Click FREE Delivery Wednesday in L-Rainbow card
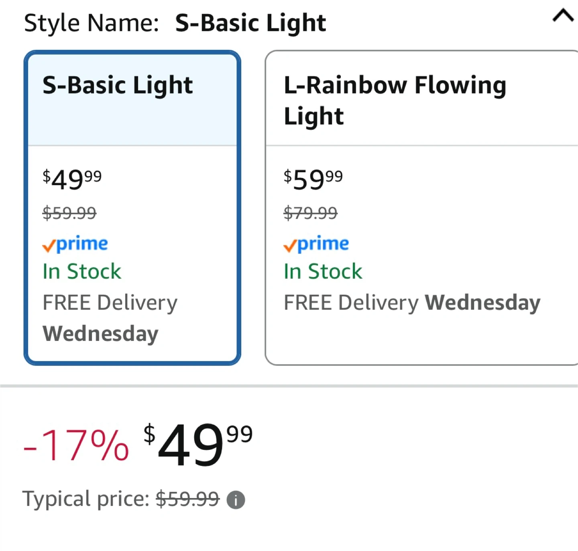578x551 pixels. [412, 303]
